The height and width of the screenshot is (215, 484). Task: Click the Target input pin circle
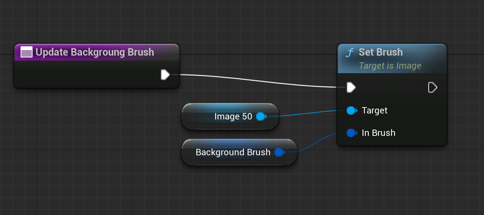tap(350, 110)
